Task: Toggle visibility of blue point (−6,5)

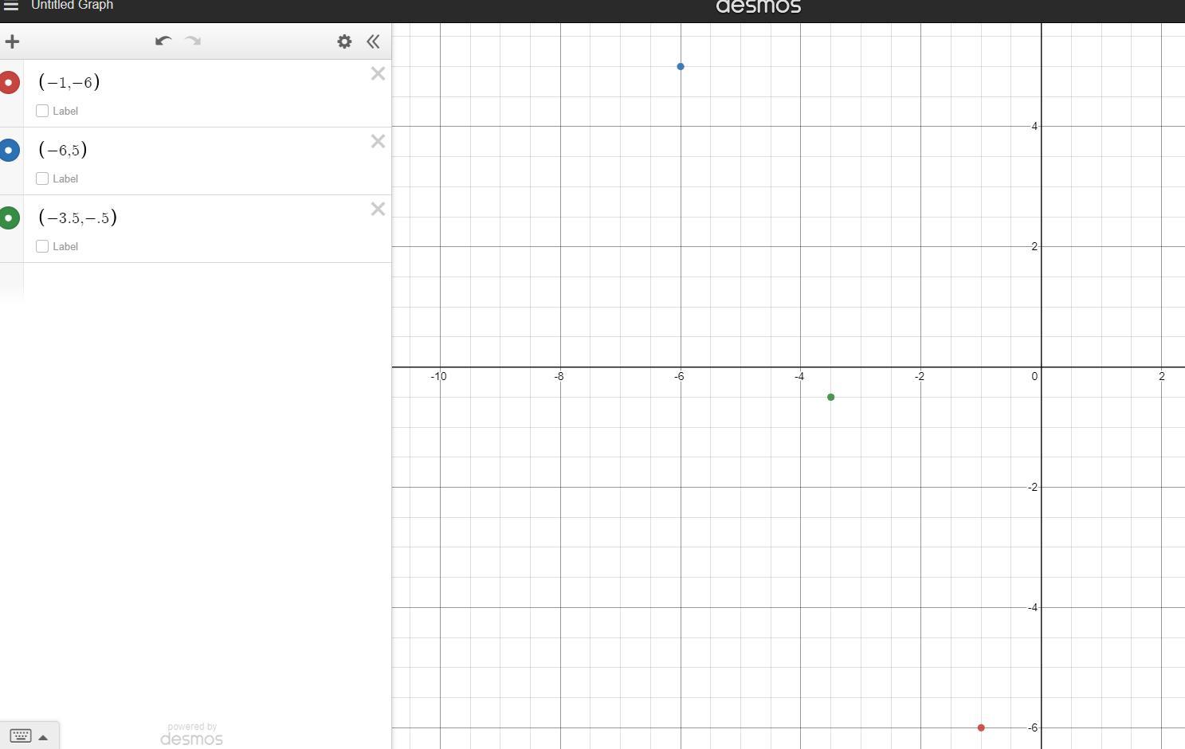Action: coord(9,150)
